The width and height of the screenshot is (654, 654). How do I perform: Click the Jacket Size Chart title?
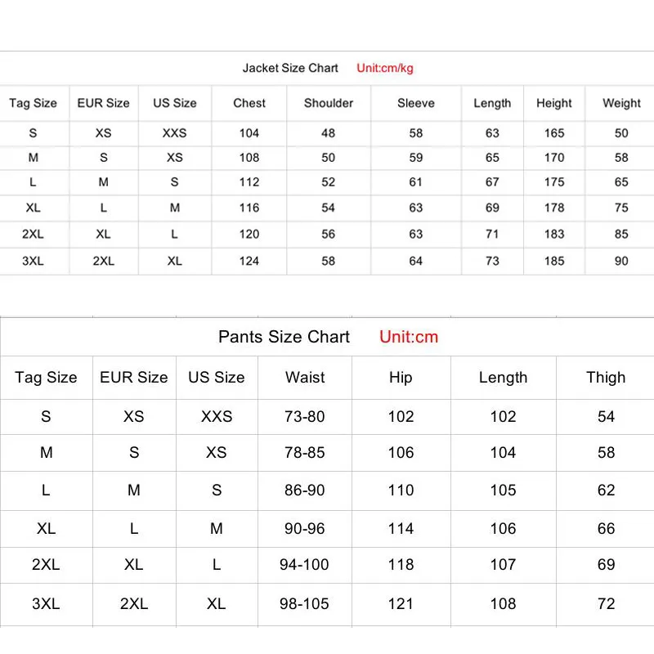coord(290,68)
